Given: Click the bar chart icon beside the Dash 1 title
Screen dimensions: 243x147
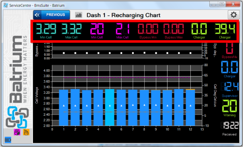Looking at the screenshot, I should 79,15.
